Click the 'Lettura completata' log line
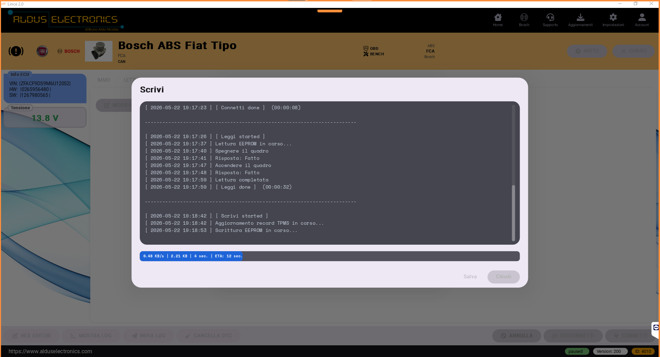Viewport: 660px width, 357px height. coord(207,180)
